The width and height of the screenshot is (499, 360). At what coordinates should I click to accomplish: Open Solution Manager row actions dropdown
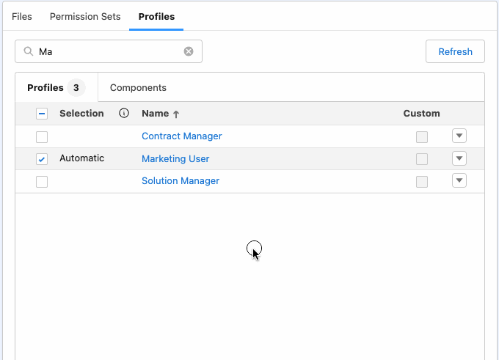(x=459, y=181)
